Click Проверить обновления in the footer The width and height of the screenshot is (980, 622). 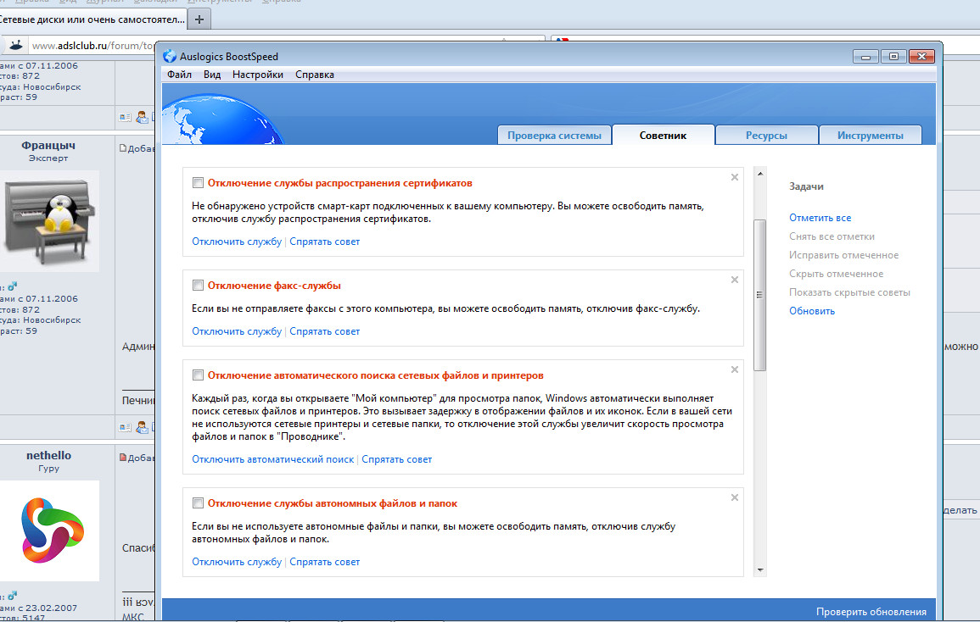(x=871, y=612)
